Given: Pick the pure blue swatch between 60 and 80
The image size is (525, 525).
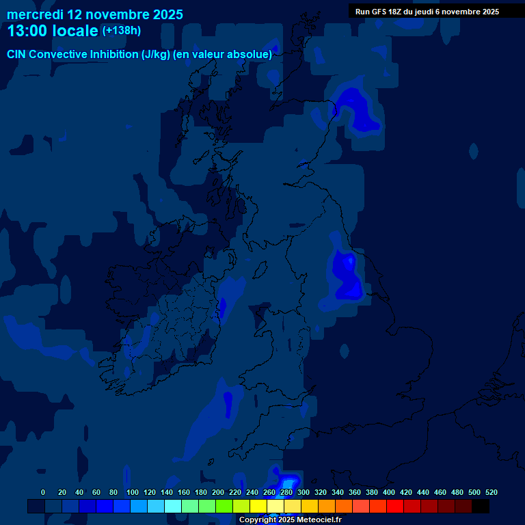Looking at the screenshot, I should tap(105, 506).
